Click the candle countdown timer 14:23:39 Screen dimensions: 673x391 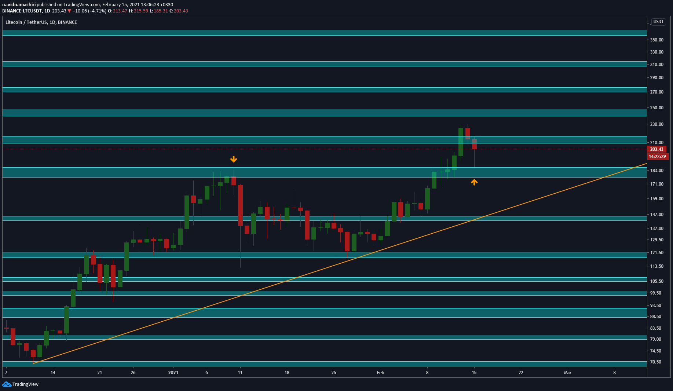tap(657, 157)
